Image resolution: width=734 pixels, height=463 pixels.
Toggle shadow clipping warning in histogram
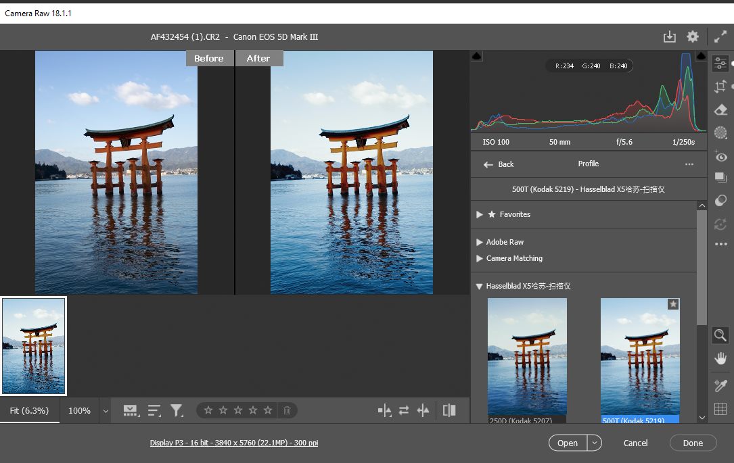(x=476, y=56)
